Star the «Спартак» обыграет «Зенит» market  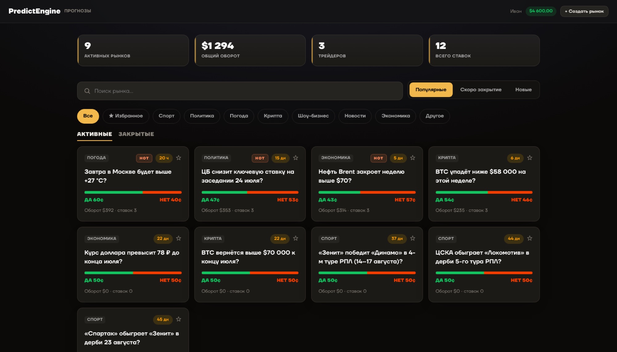[x=179, y=319]
